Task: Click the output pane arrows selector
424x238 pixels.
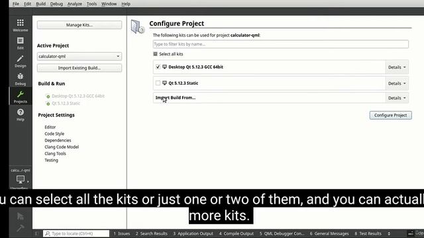Action: coord(389,233)
